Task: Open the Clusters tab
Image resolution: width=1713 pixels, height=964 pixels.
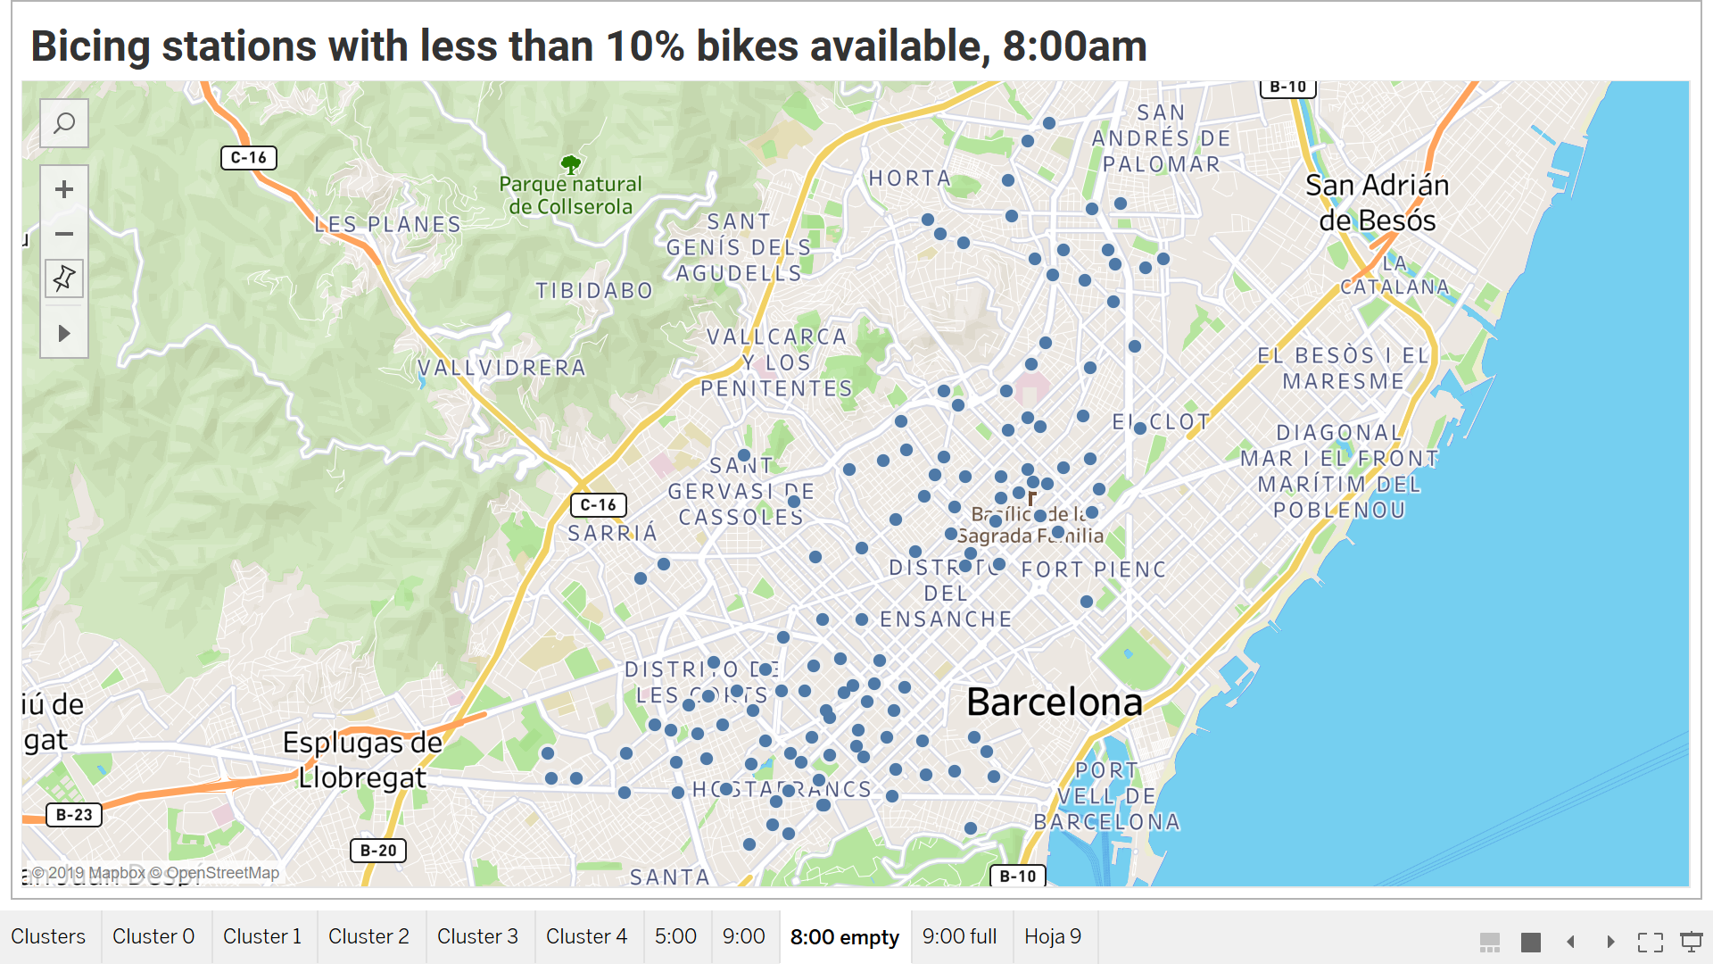Action: point(48,936)
